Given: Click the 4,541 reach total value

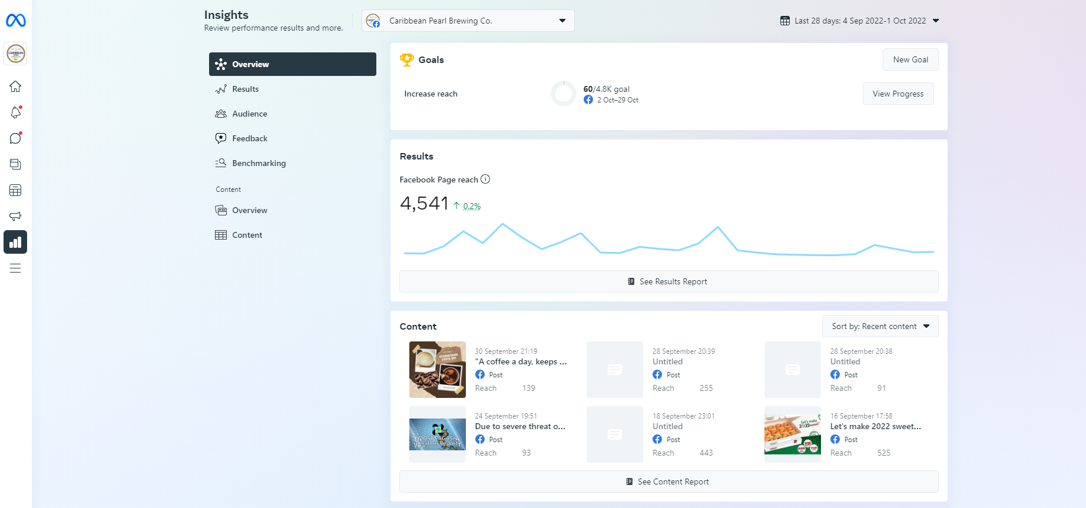Looking at the screenshot, I should click(x=425, y=204).
